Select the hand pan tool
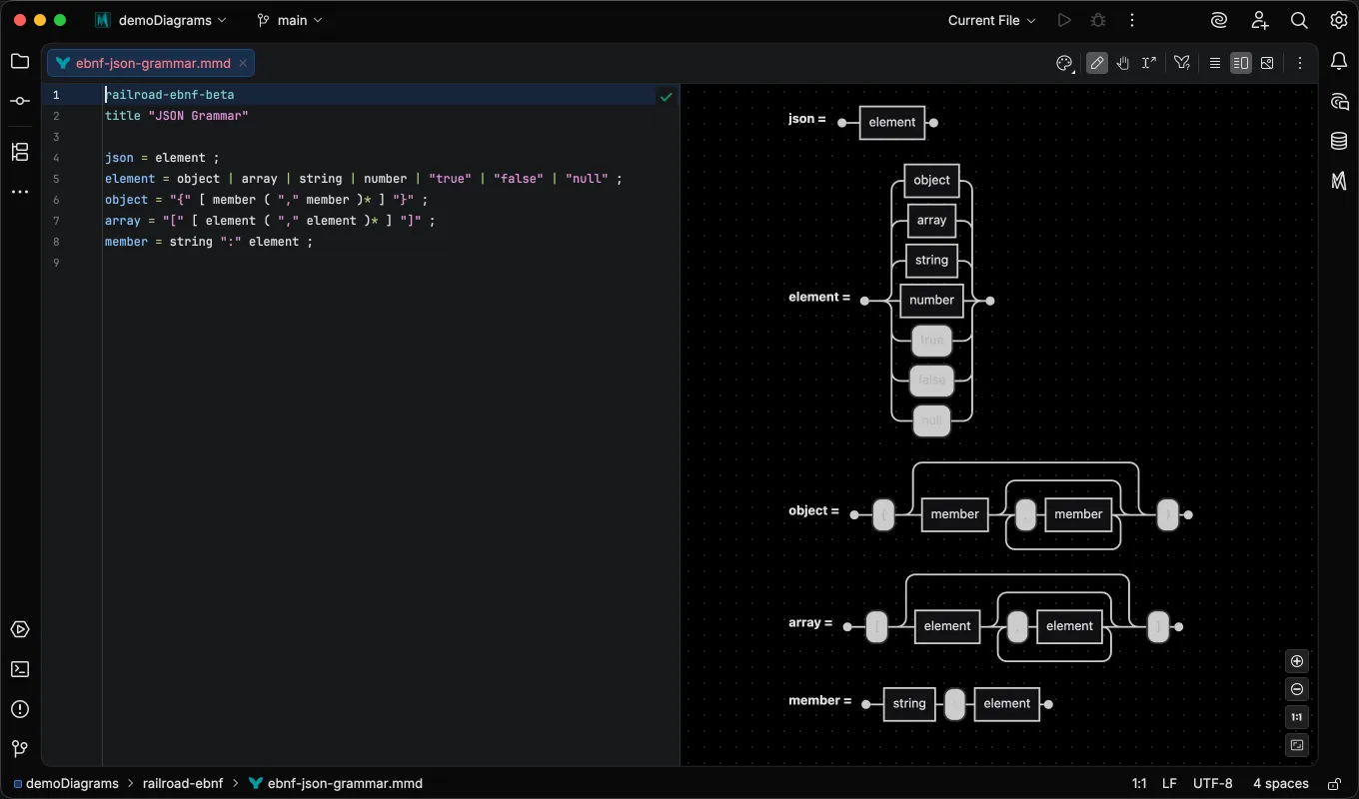The height and width of the screenshot is (799, 1359). (x=1123, y=63)
